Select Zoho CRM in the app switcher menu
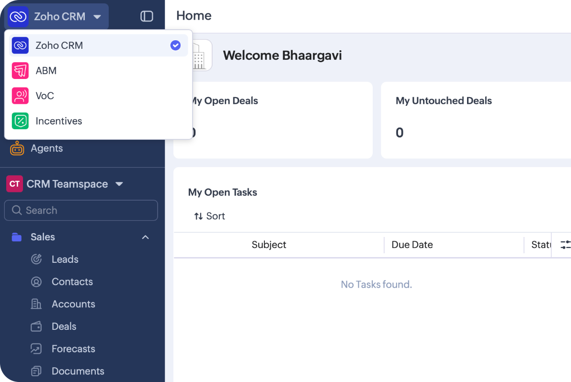The width and height of the screenshot is (571, 382). 98,45
